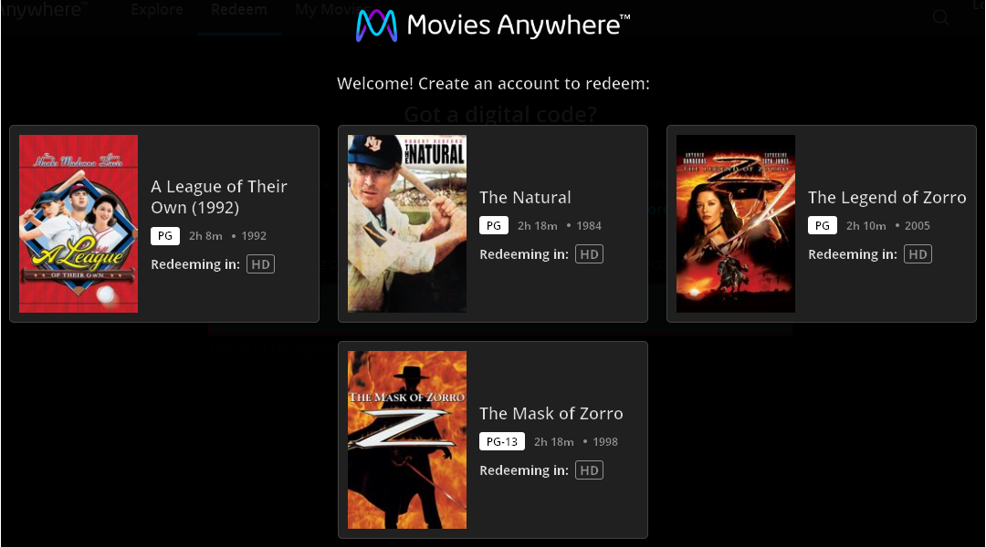The width and height of the screenshot is (986, 547).
Task: Click the title The Natural
Action: tap(525, 197)
